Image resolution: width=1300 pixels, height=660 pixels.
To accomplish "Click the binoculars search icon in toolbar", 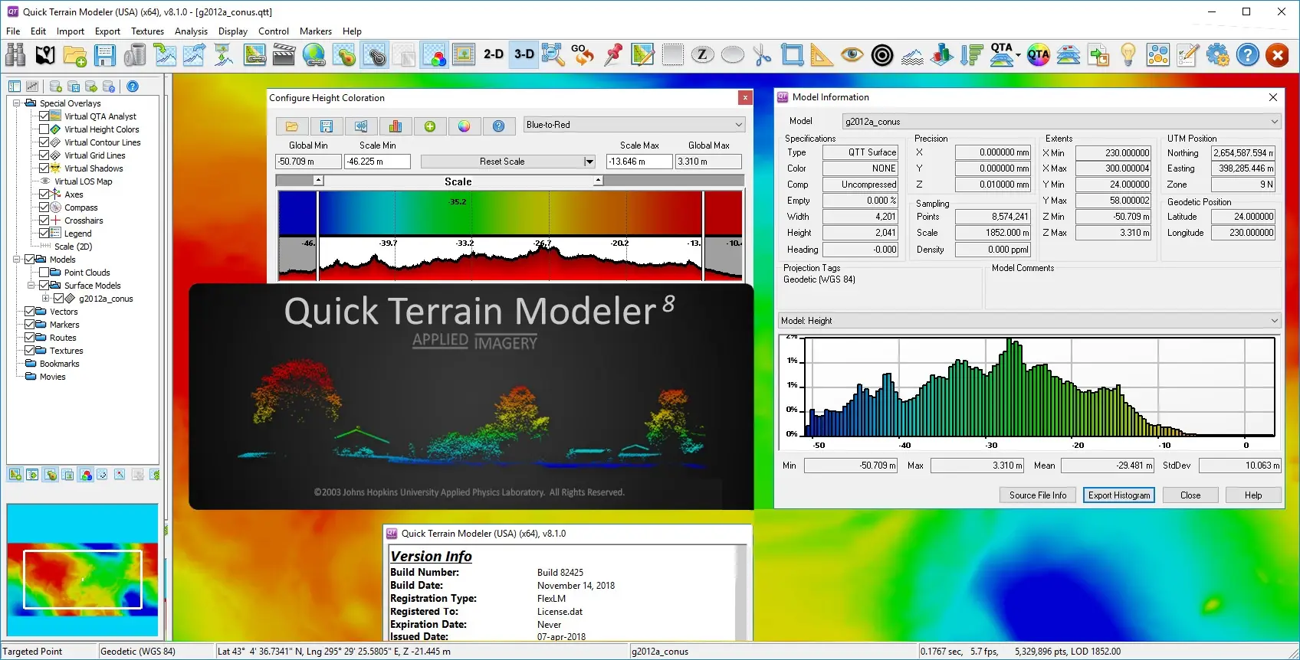I will [x=15, y=55].
